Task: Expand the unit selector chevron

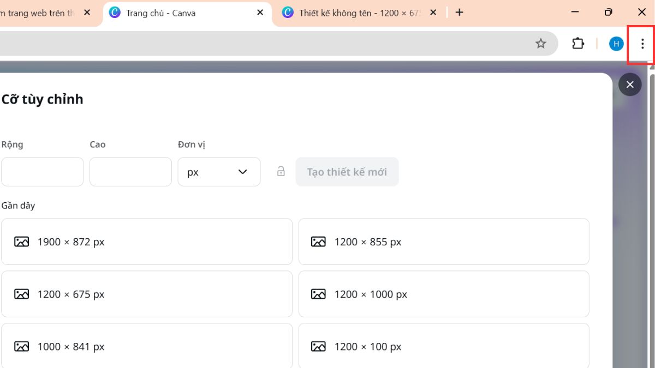Action: [242, 172]
